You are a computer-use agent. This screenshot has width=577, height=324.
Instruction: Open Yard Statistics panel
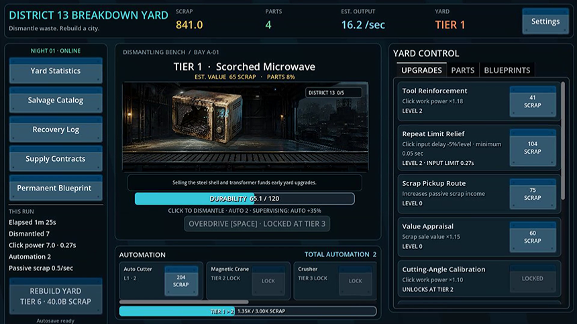[56, 70]
